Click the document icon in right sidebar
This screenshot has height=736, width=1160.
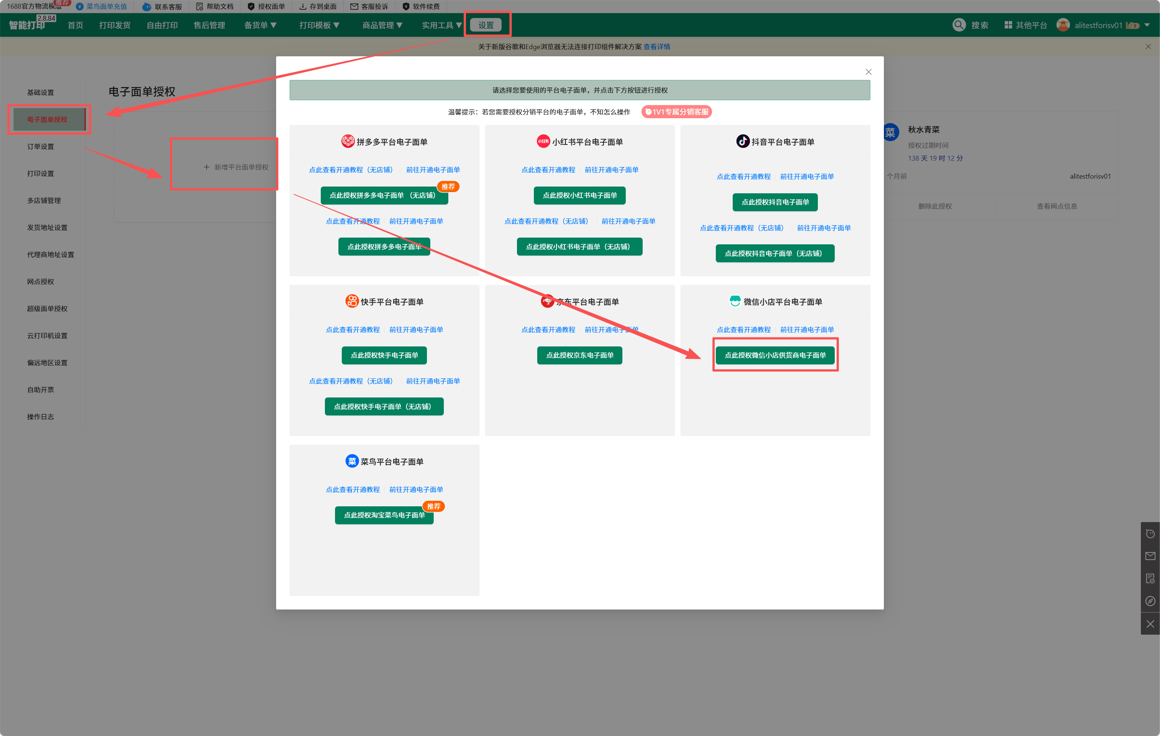pyautogui.click(x=1150, y=578)
